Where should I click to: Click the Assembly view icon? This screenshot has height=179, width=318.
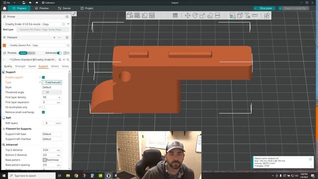(x=267, y=15)
